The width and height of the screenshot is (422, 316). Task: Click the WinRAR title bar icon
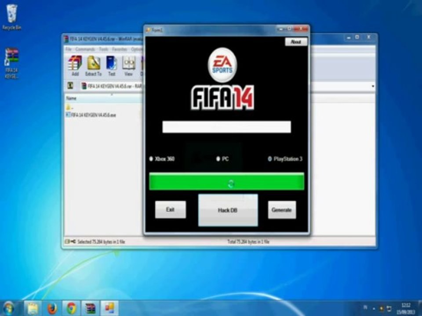pyautogui.click(x=66, y=39)
